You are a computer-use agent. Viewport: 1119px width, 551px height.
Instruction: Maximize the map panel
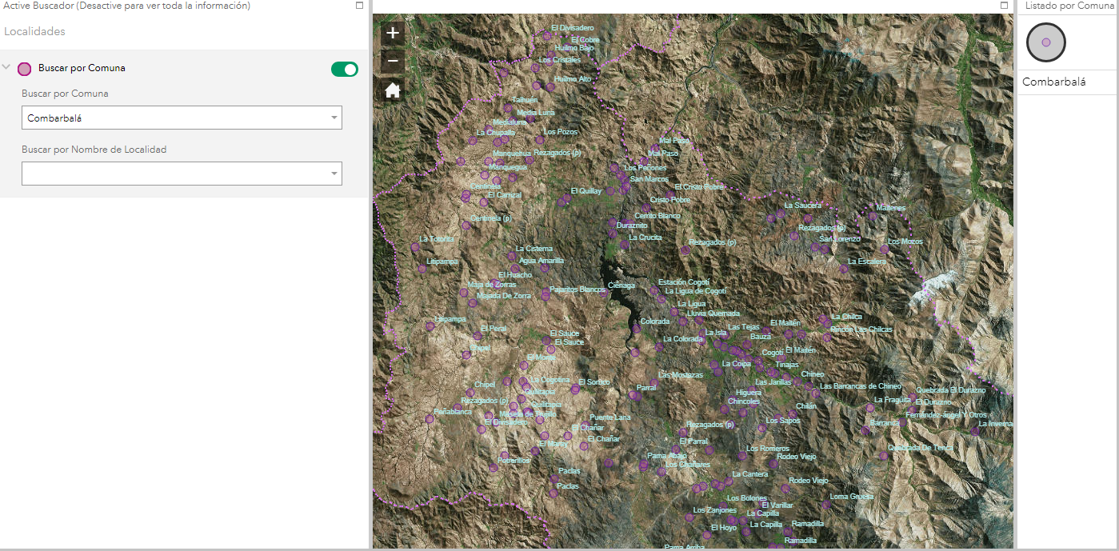point(1005,6)
